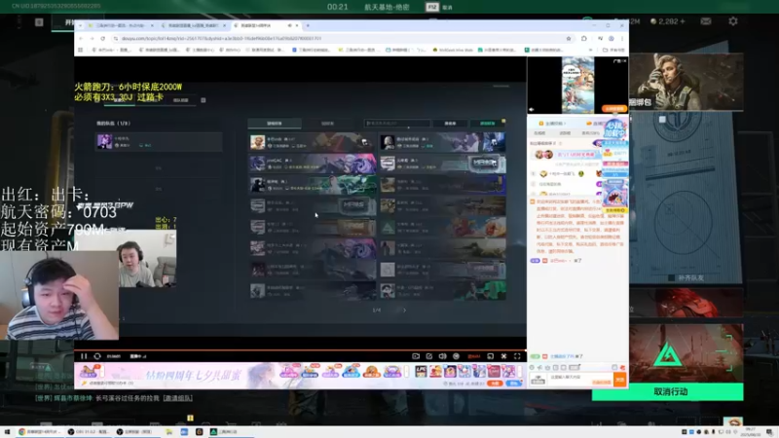
Task: Click Chrome back arrow
Action: (81, 38)
